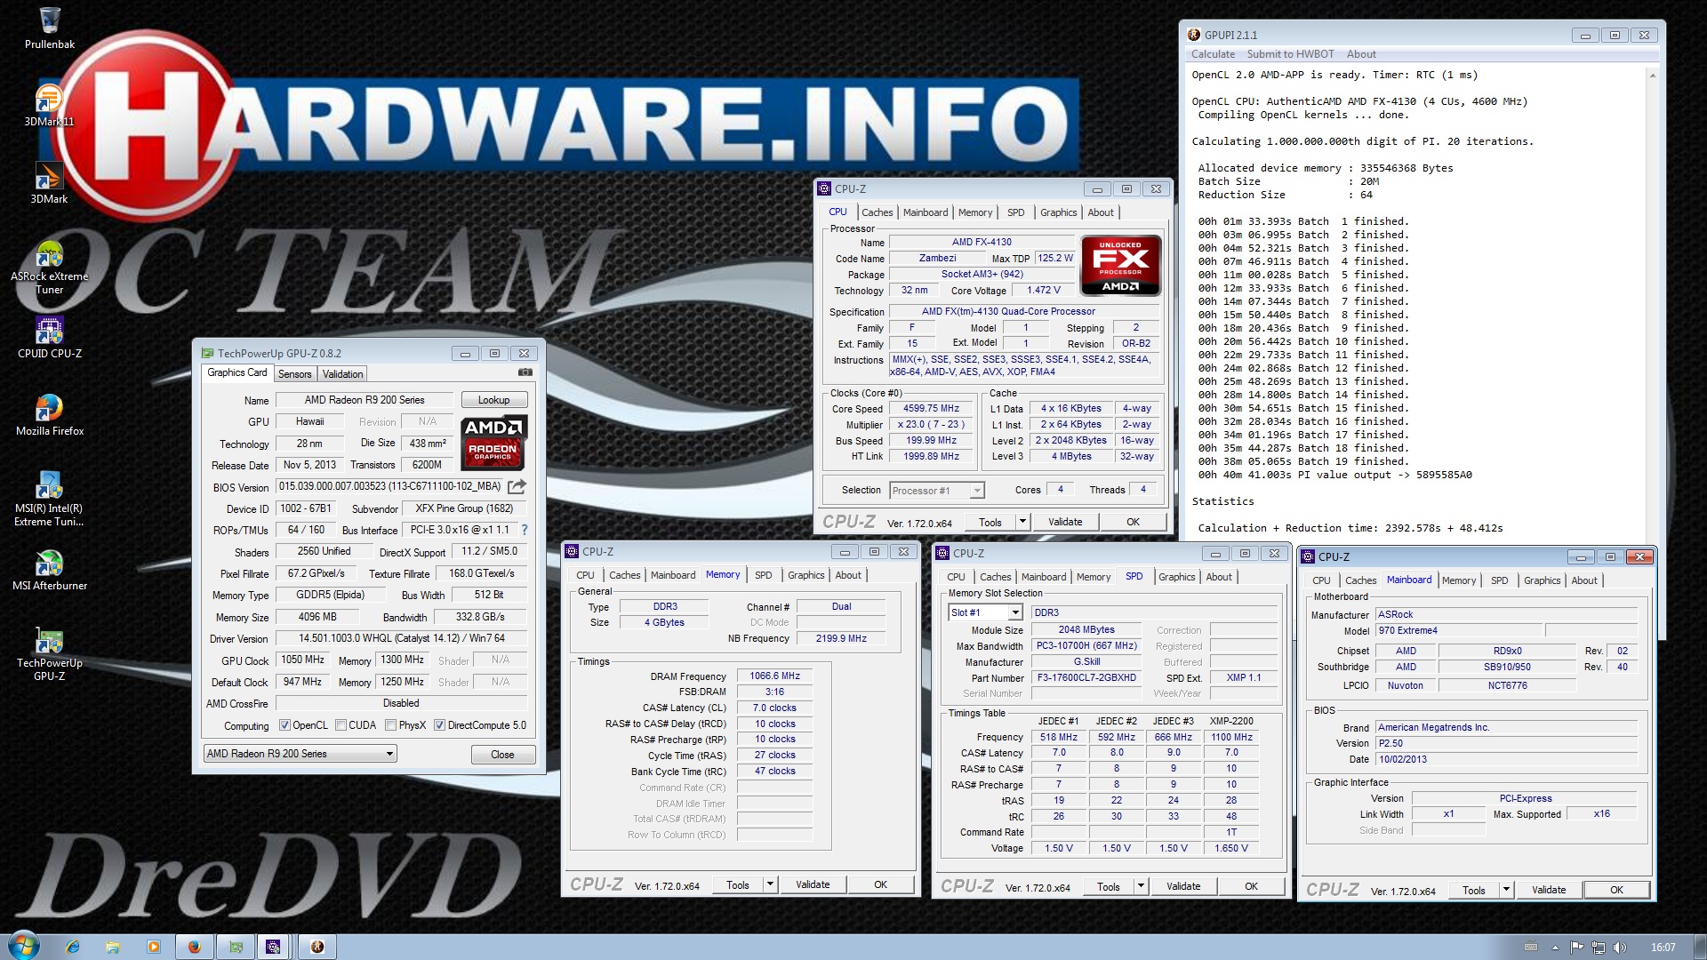Click the Bus Interface question mark in GPU-Z
Image resolution: width=1707 pixels, height=960 pixels.
click(x=525, y=530)
